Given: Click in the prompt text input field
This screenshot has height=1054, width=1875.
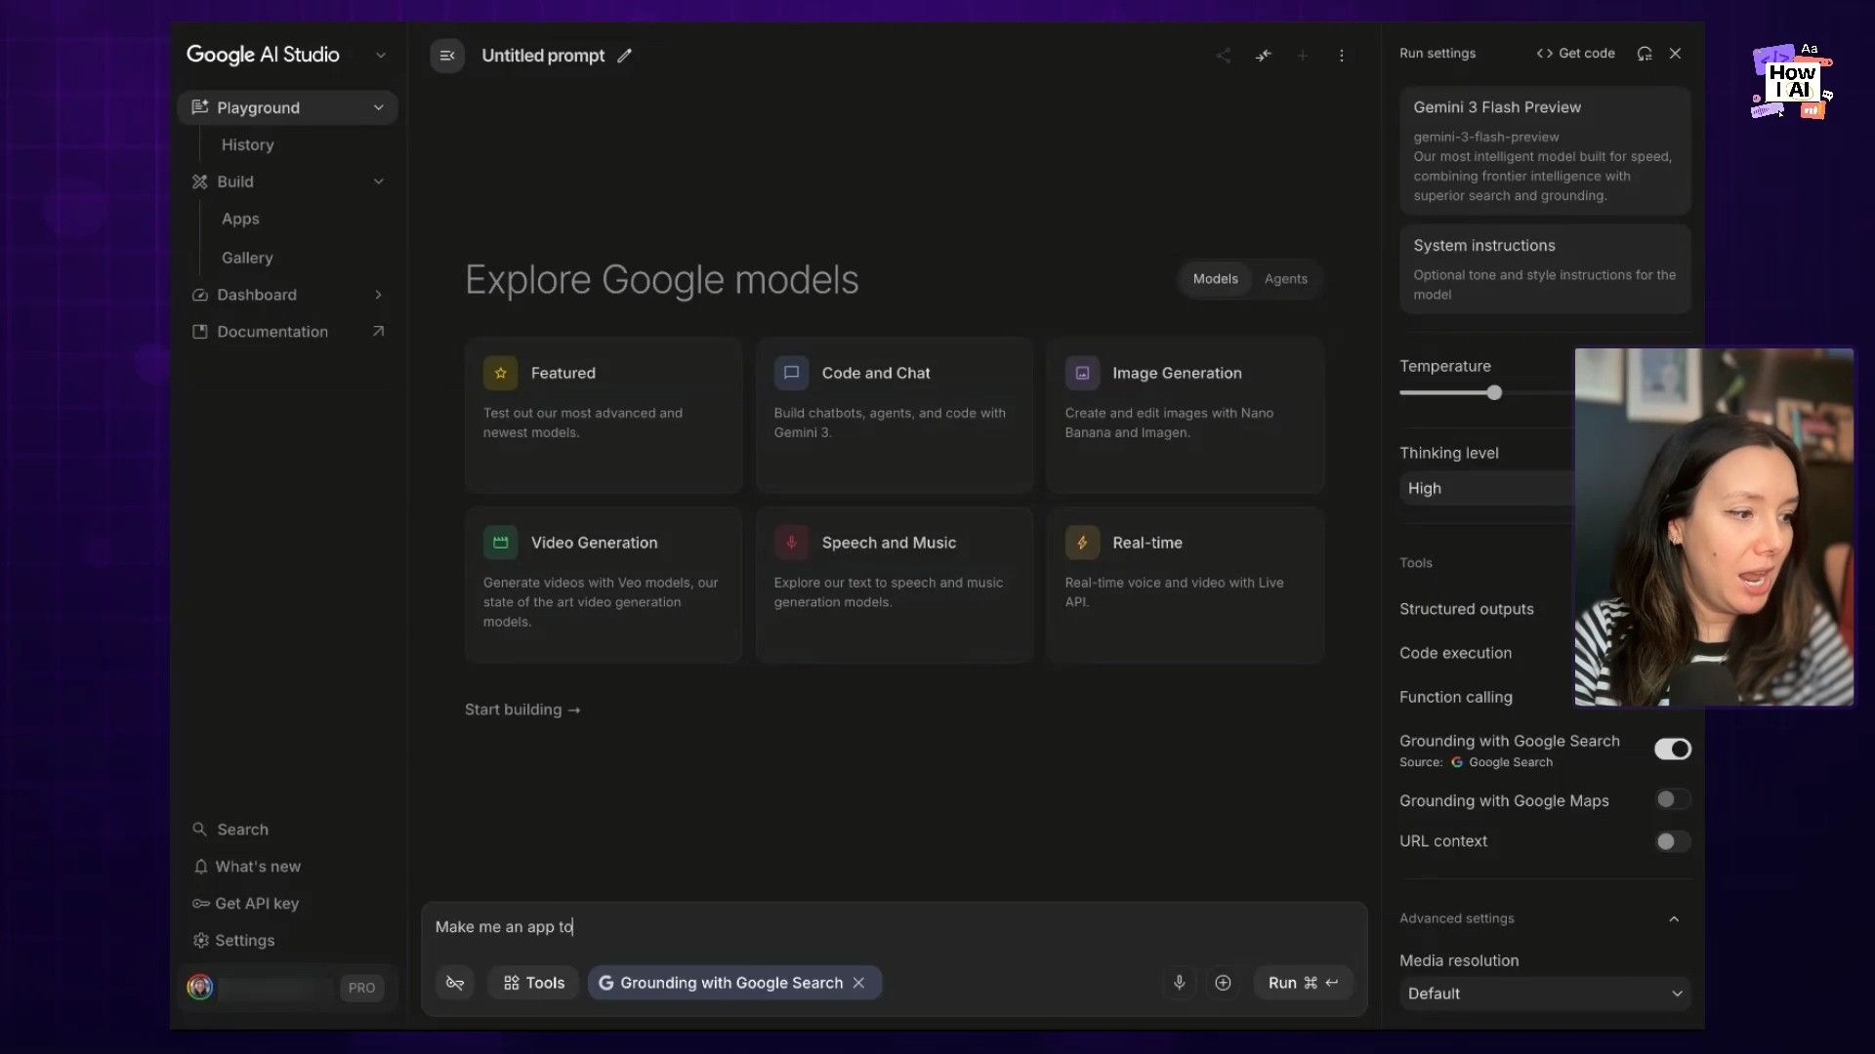Looking at the screenshot, I should pyautogui.click(x=894, y=927).
